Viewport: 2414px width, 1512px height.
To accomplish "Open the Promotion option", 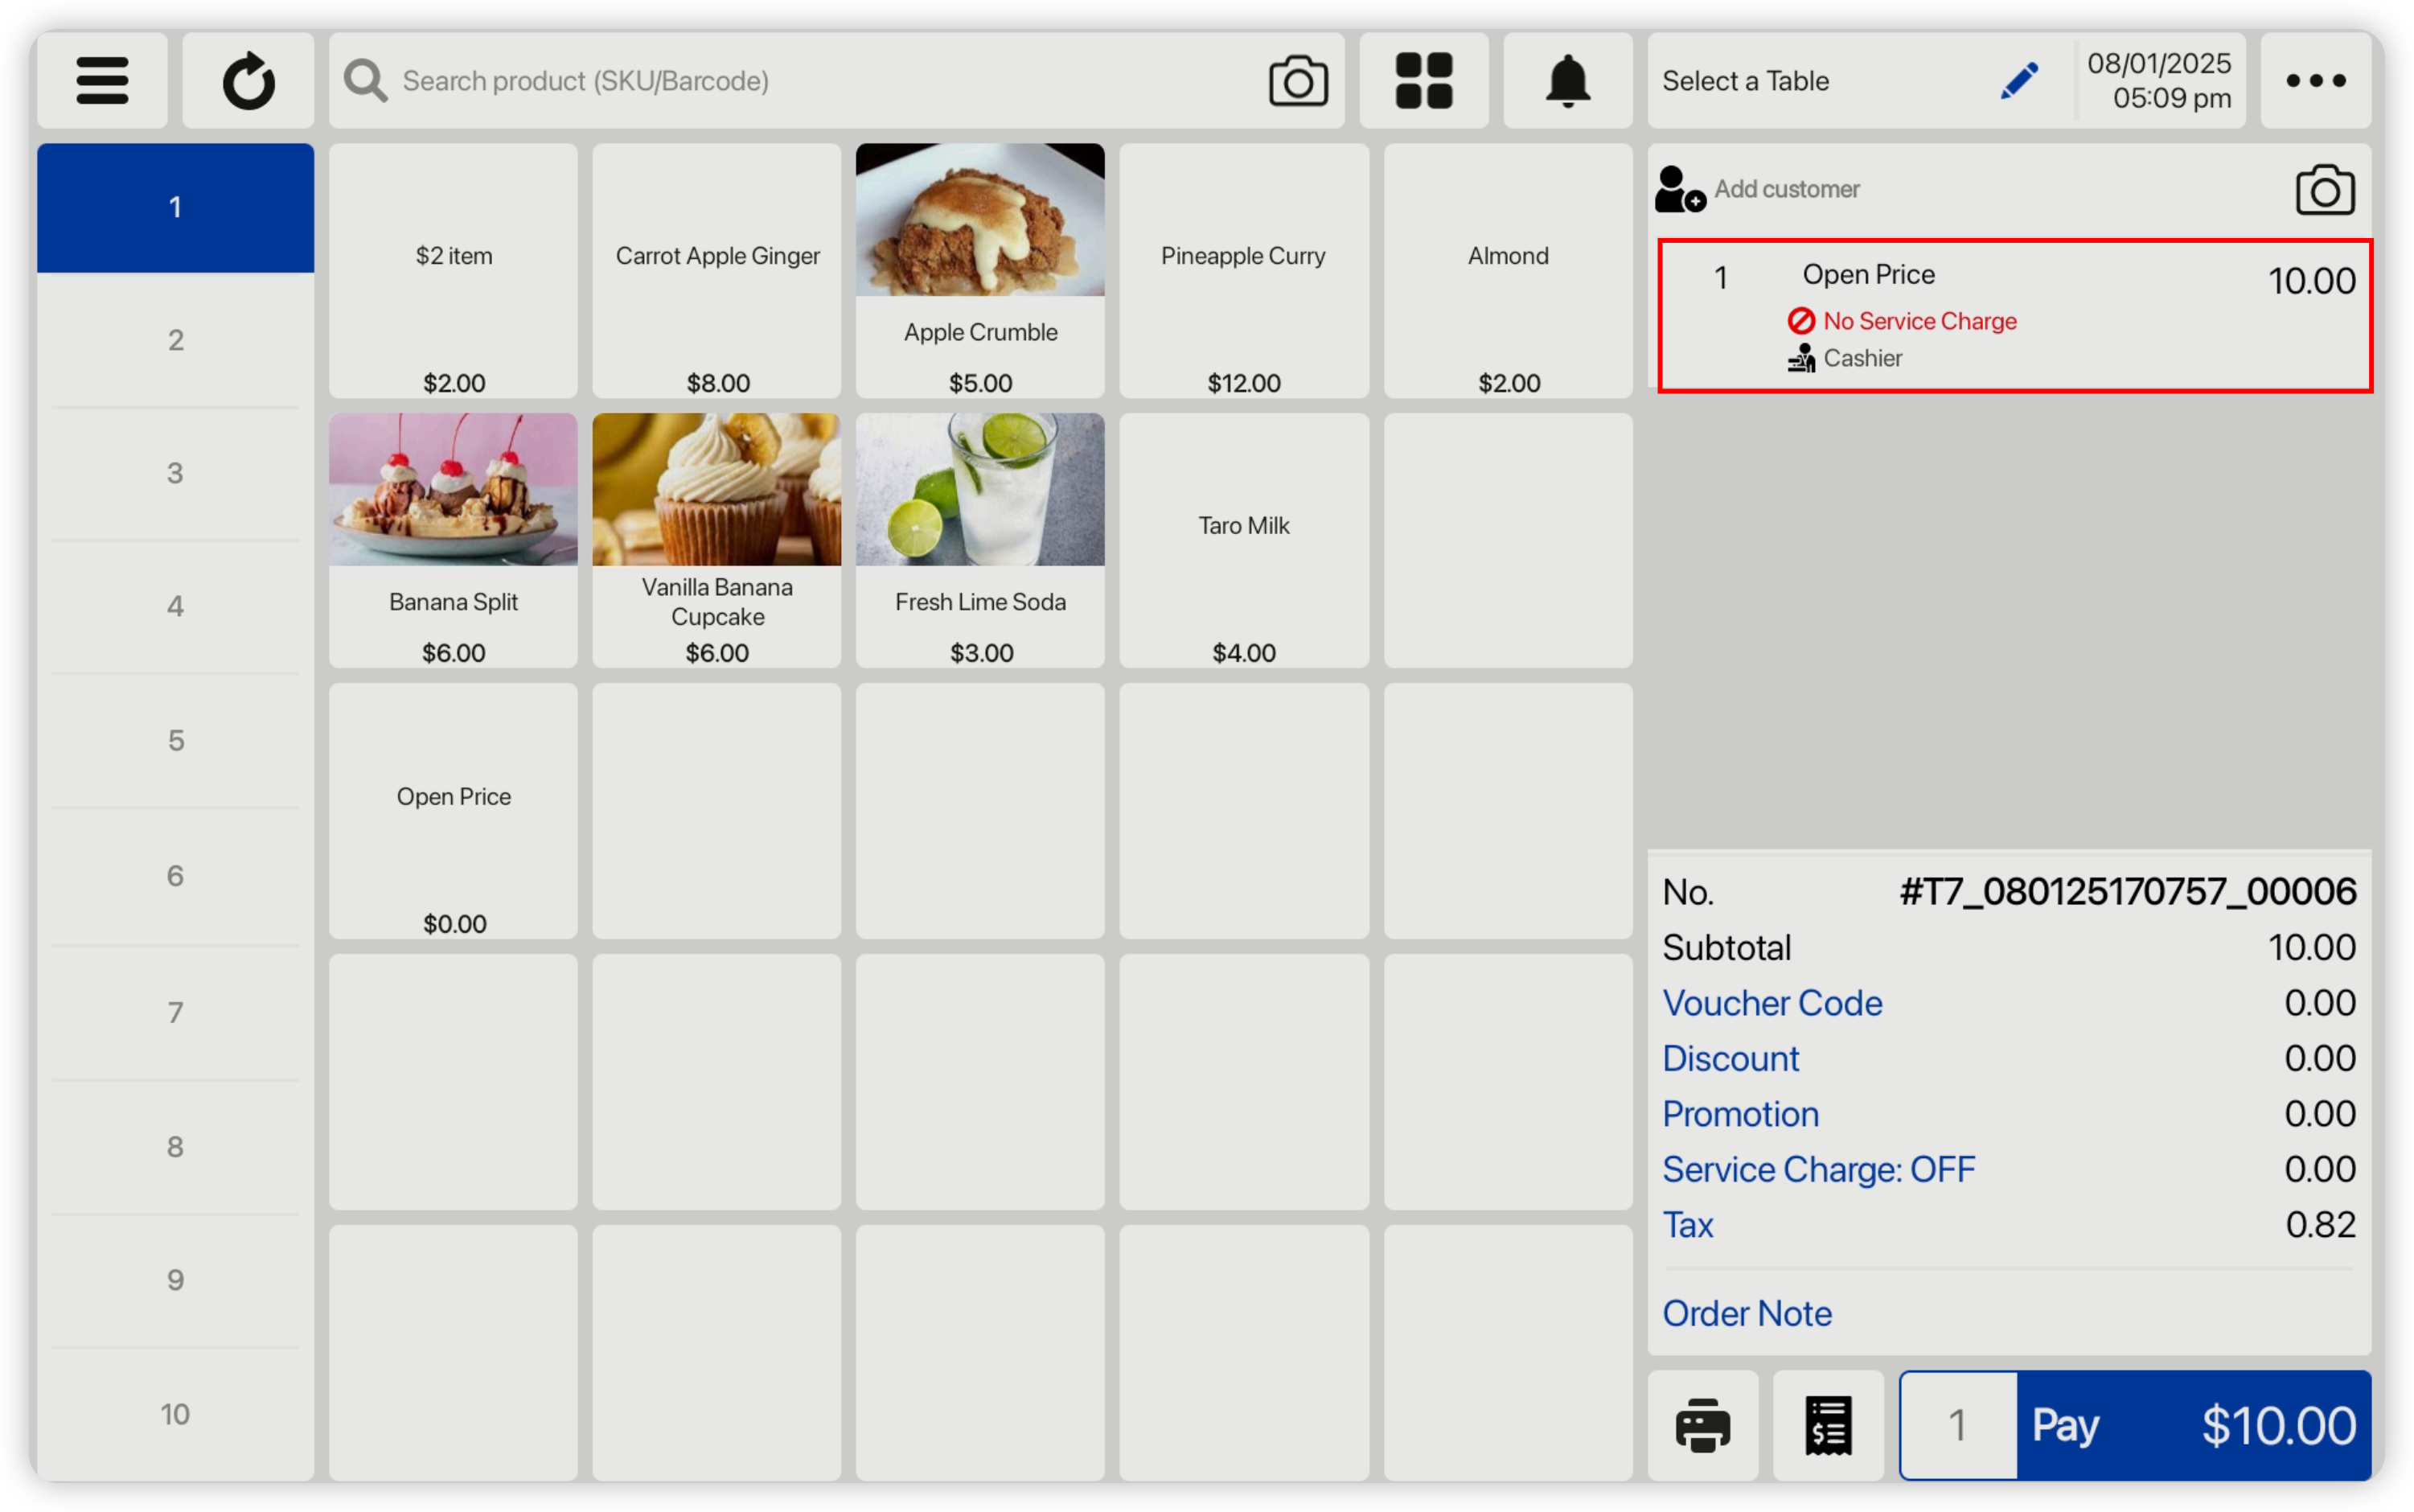I will point(1740,1114).
